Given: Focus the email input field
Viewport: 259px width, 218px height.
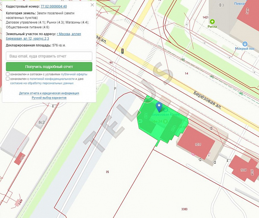Looking at the screenshot, I should [49, 56].
